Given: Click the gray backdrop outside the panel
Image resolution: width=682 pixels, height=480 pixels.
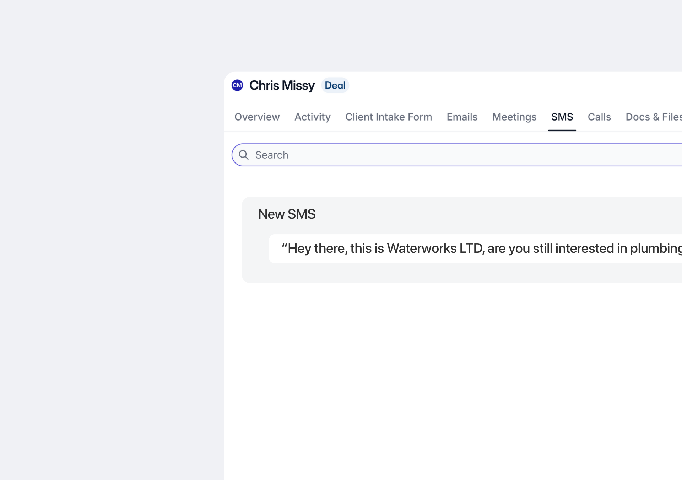Looking at the screenshot, I should 107,249.
